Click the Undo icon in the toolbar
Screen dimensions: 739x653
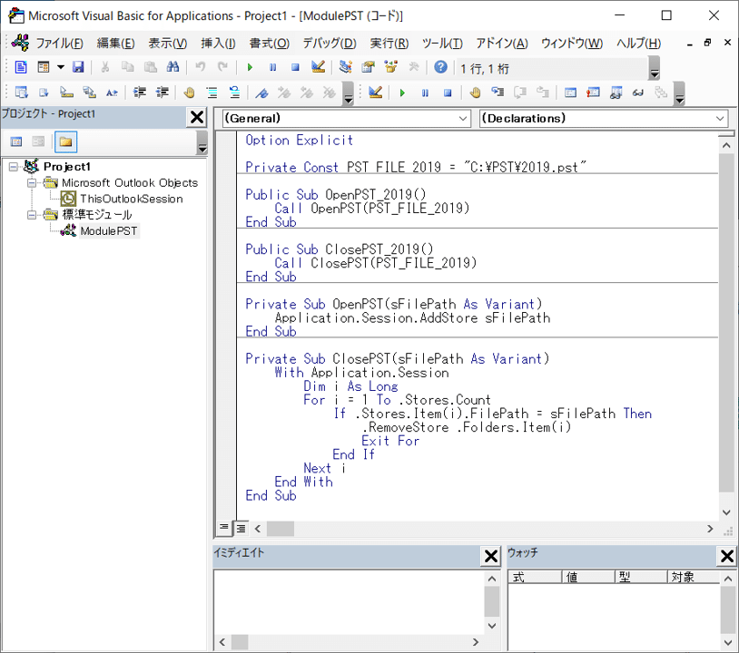pyautogui.click(x=200, y=66)
